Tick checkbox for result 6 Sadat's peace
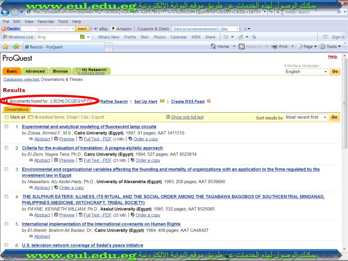348x261 pixels. pos(6,245)
